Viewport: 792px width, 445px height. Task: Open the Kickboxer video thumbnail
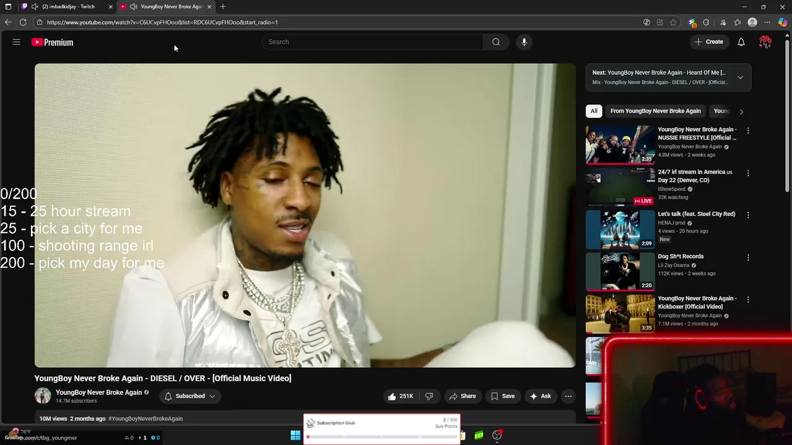point(620,313)
